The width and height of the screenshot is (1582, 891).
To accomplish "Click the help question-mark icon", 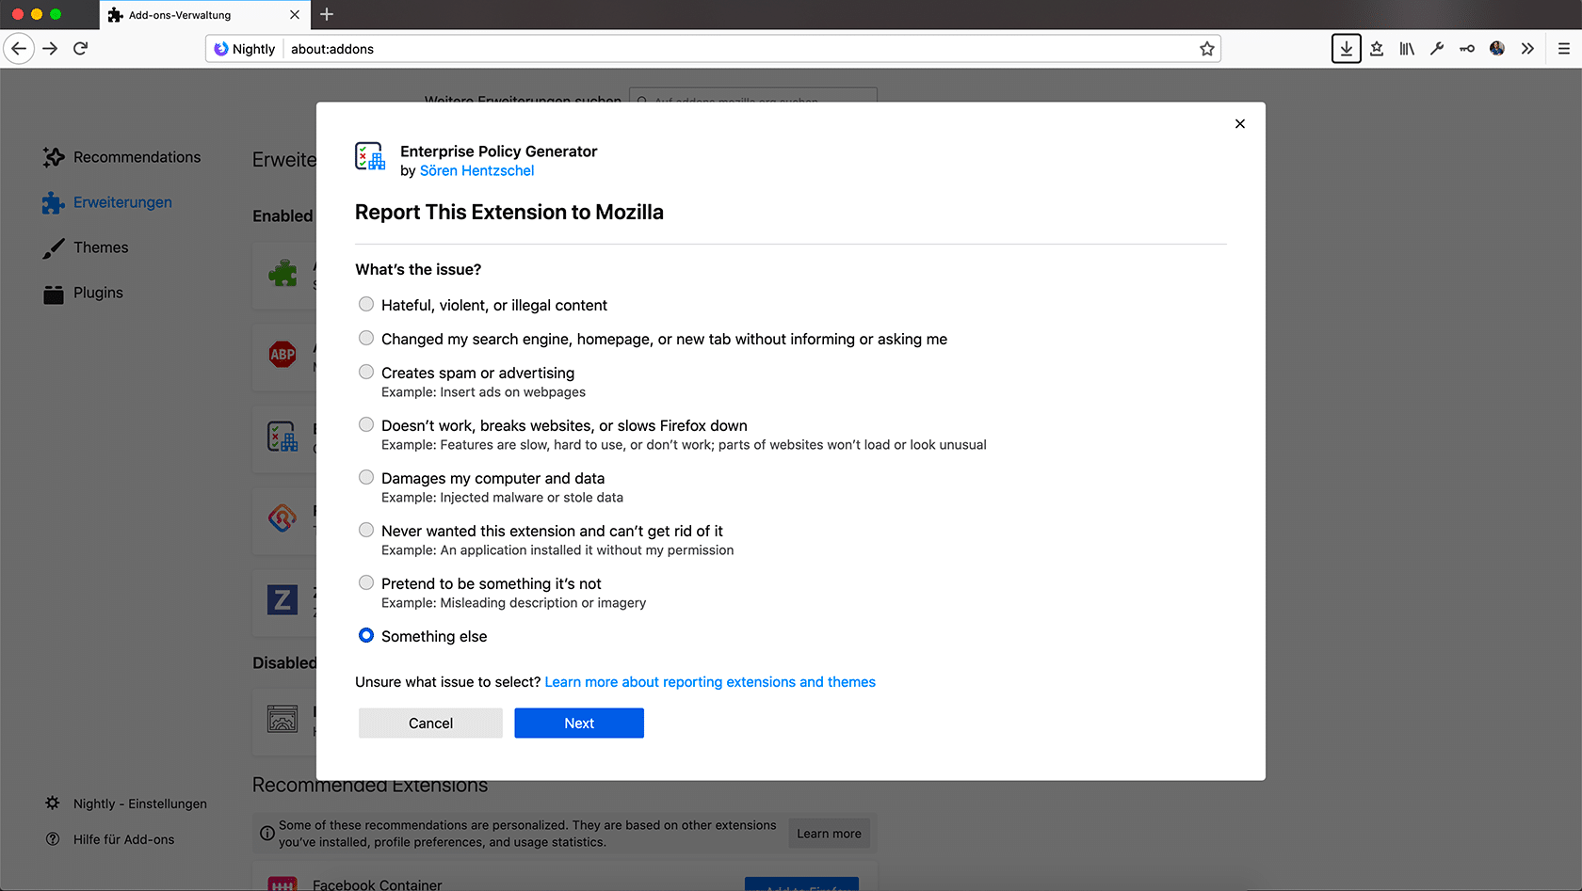I will (x=53, y=838).
